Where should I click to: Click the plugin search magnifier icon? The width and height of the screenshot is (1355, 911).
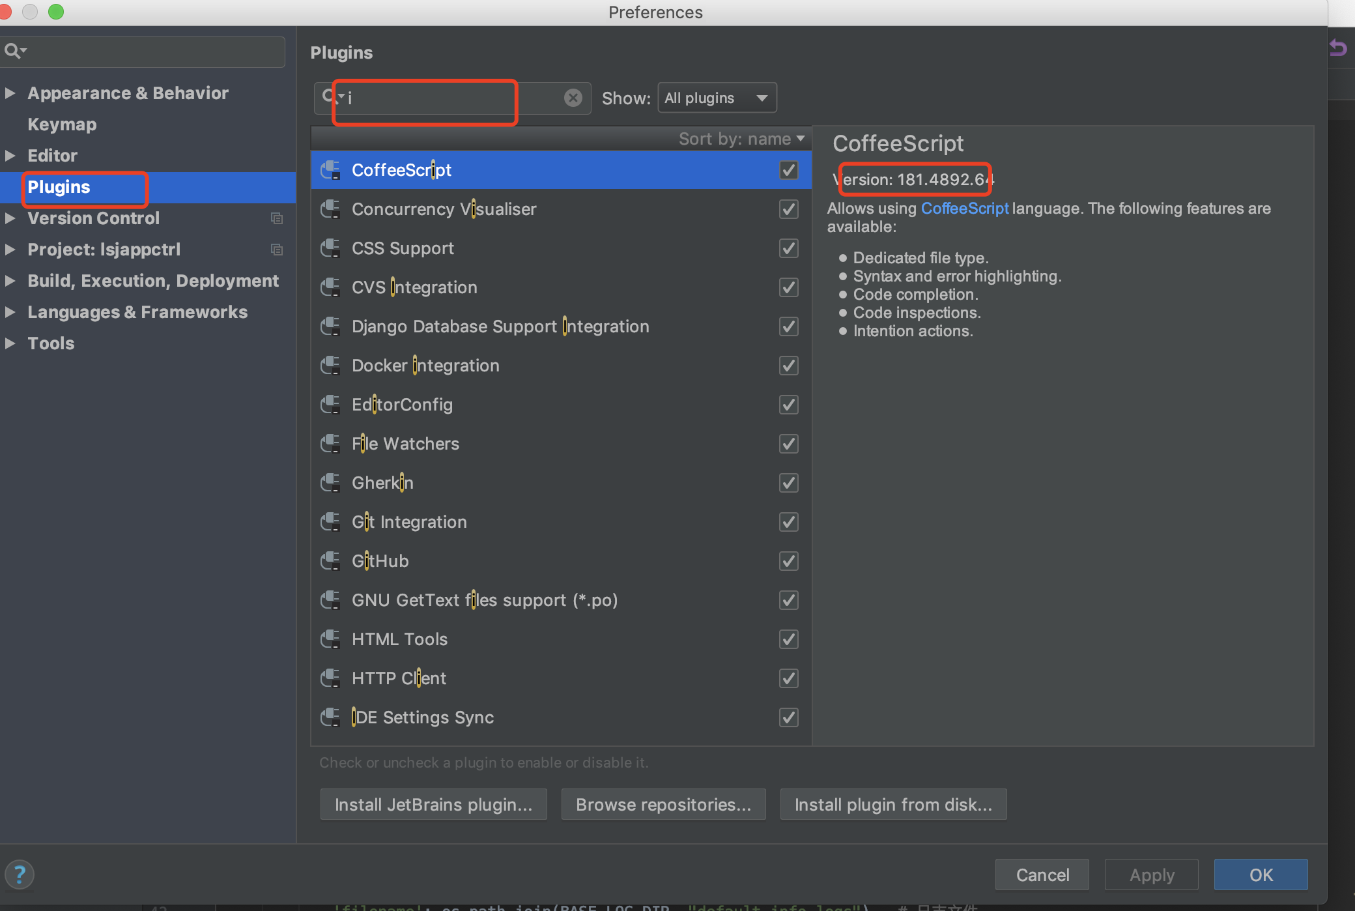click(328, 96)
